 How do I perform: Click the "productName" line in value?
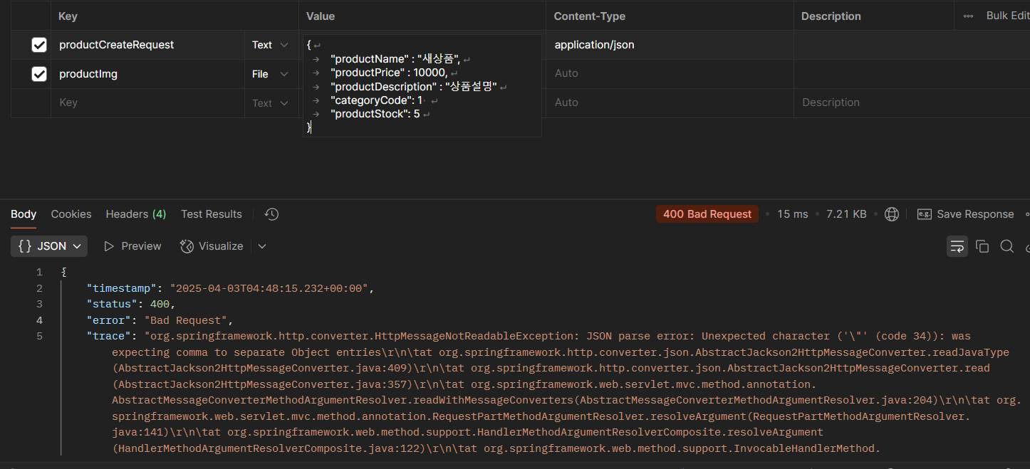point(395,59)
